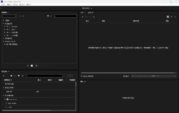Click the apply preset button
The image size is (179, 113).
tap(70, 76)
